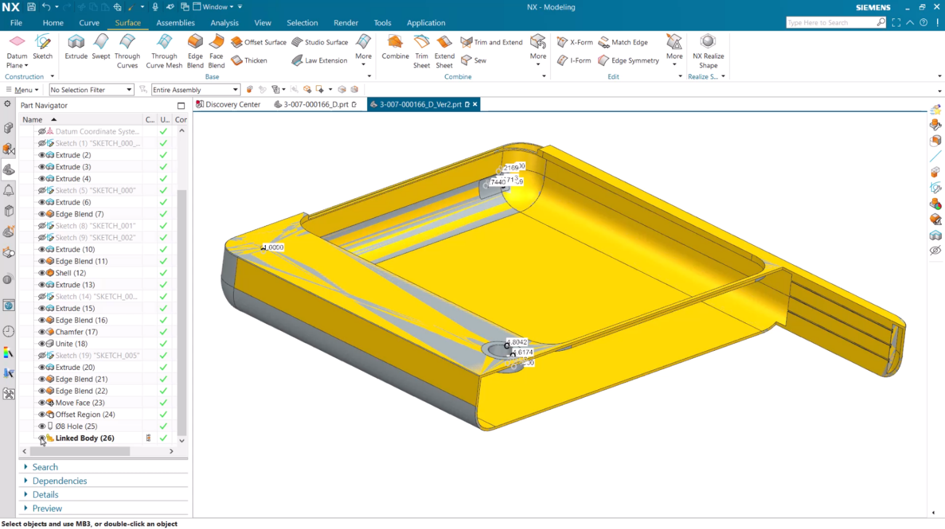Toggle visibility of Shell (12)
Viewport: 945px width, 529px height.
[x=42, y=273]
